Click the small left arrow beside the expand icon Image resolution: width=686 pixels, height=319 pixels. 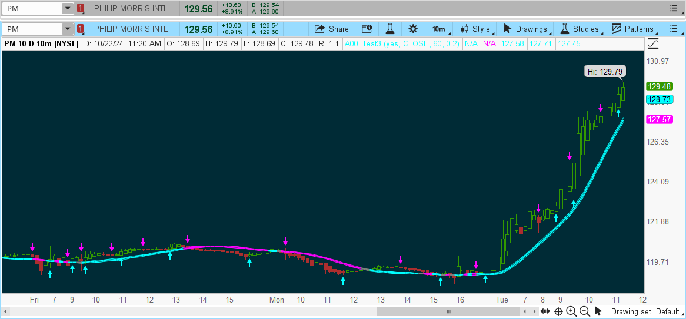525,311
